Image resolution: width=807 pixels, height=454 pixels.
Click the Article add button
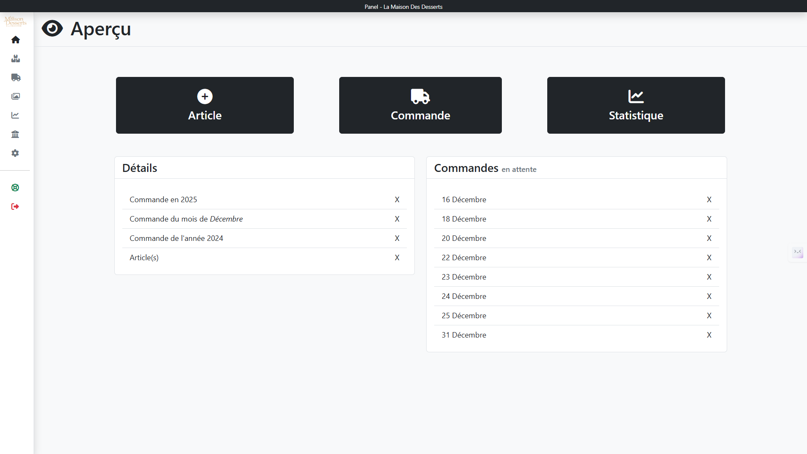click(205, 105)
